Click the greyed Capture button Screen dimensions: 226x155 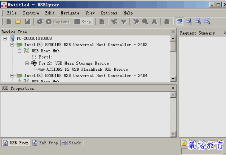coord(58,22)
